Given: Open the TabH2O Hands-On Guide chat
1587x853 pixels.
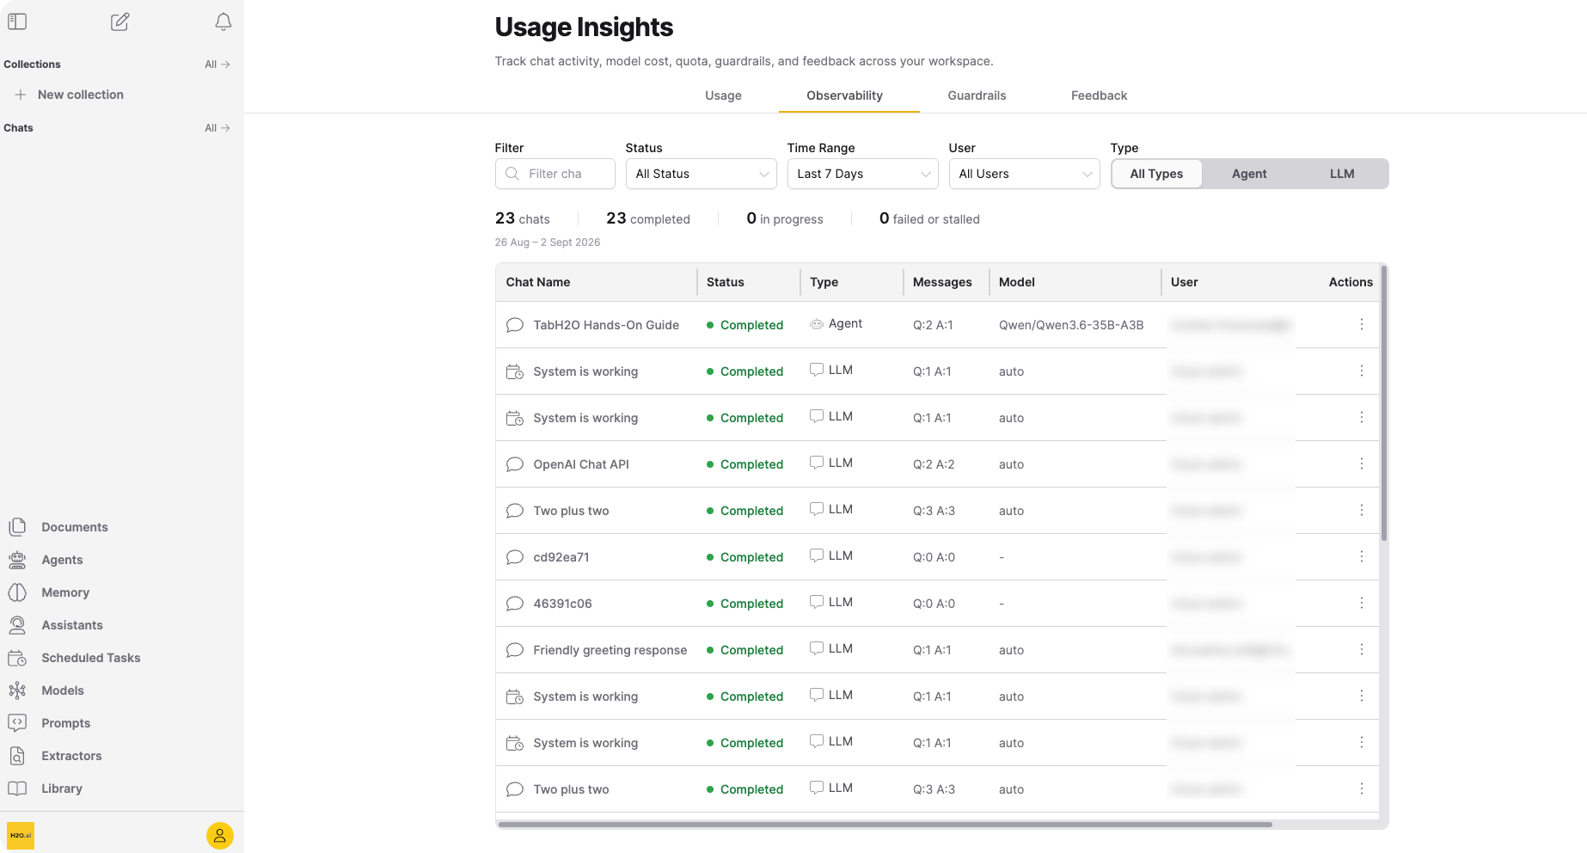Looking at the screenshot, I should 606,325.
